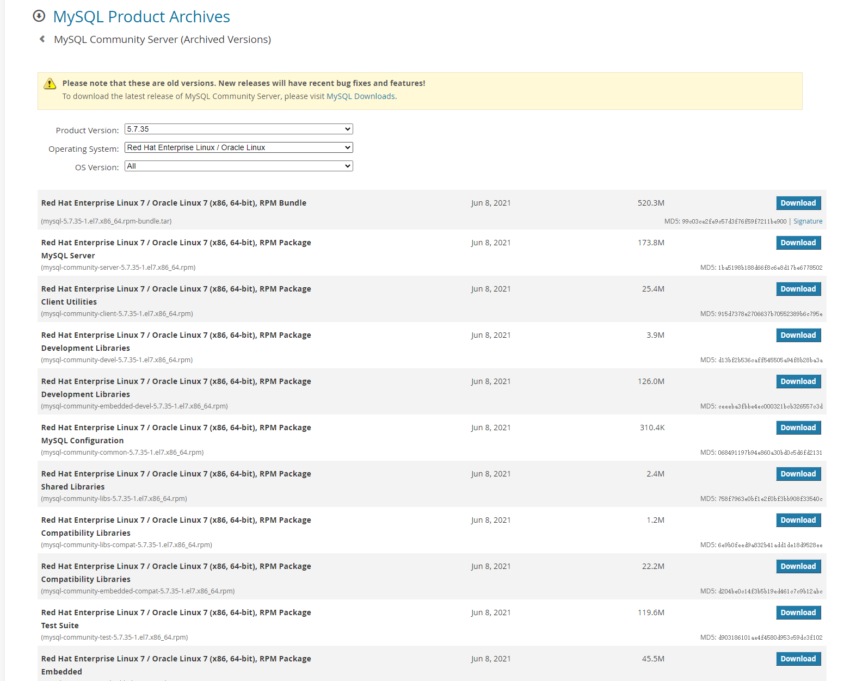The height and width of the screenshot is (681, 850).
Task: Select the mysql-community-common-5.7.35 rpm filename
Action: coord(122,453)
